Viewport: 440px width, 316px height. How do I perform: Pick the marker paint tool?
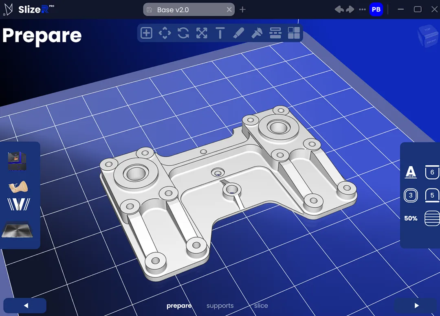tap(238, 33)
